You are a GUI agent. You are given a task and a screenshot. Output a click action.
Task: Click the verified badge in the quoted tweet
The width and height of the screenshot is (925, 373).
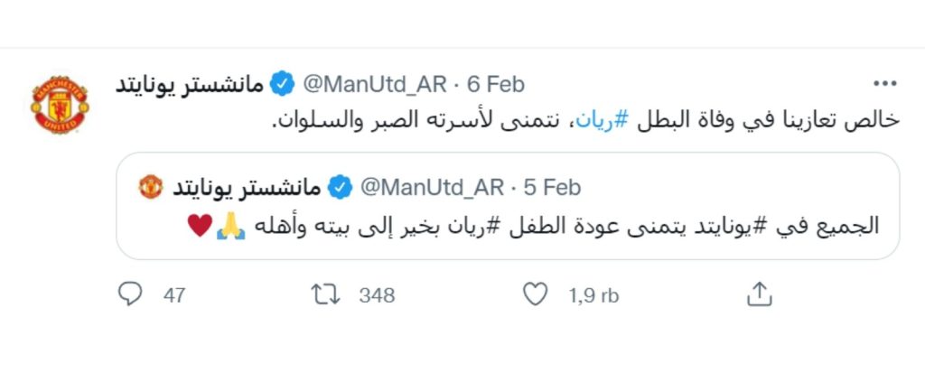coord(340,188)
